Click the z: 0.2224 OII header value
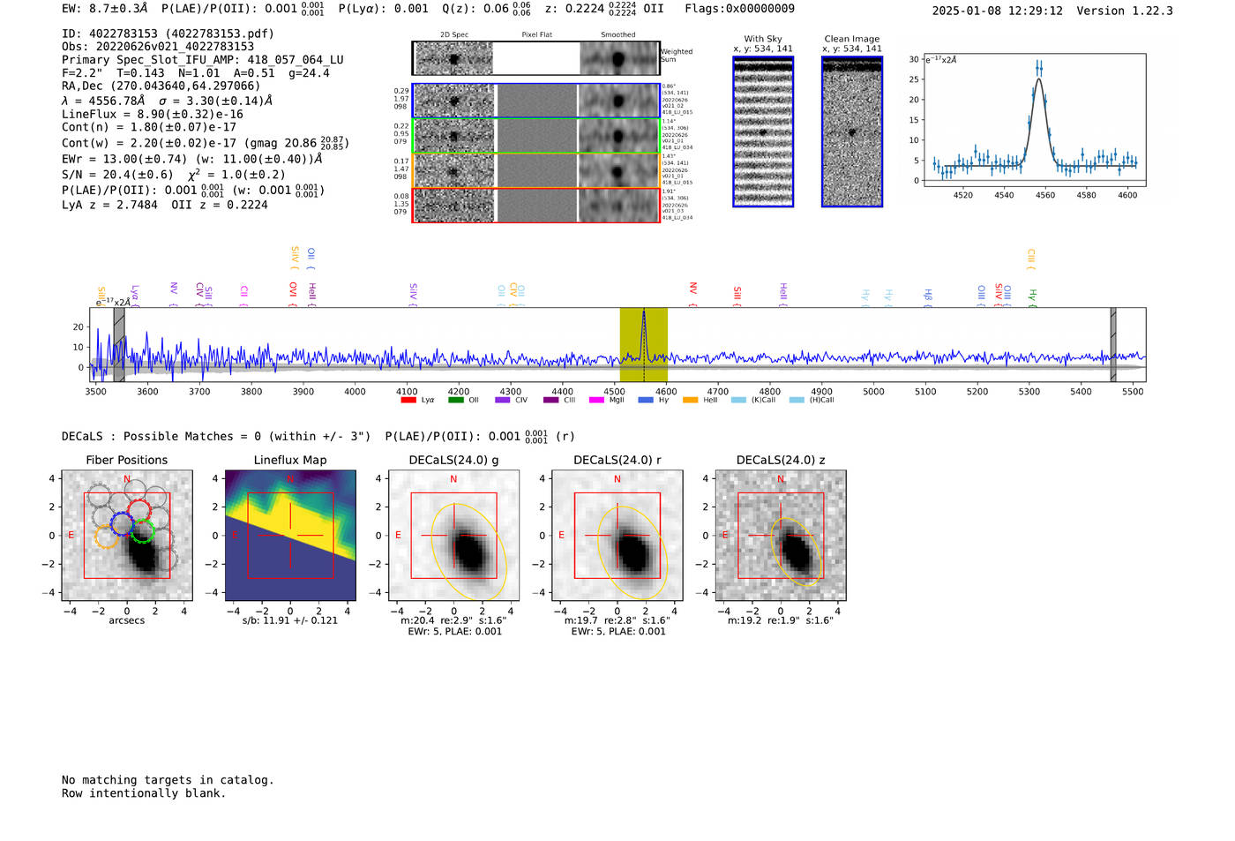Viewport: 1235px width, 841px height. (x=604, y=9)
